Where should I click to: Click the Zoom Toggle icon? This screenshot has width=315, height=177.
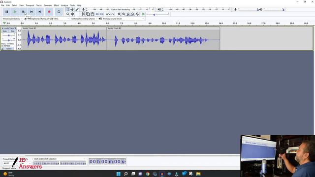pyautogui.click(x=137, y=14)
